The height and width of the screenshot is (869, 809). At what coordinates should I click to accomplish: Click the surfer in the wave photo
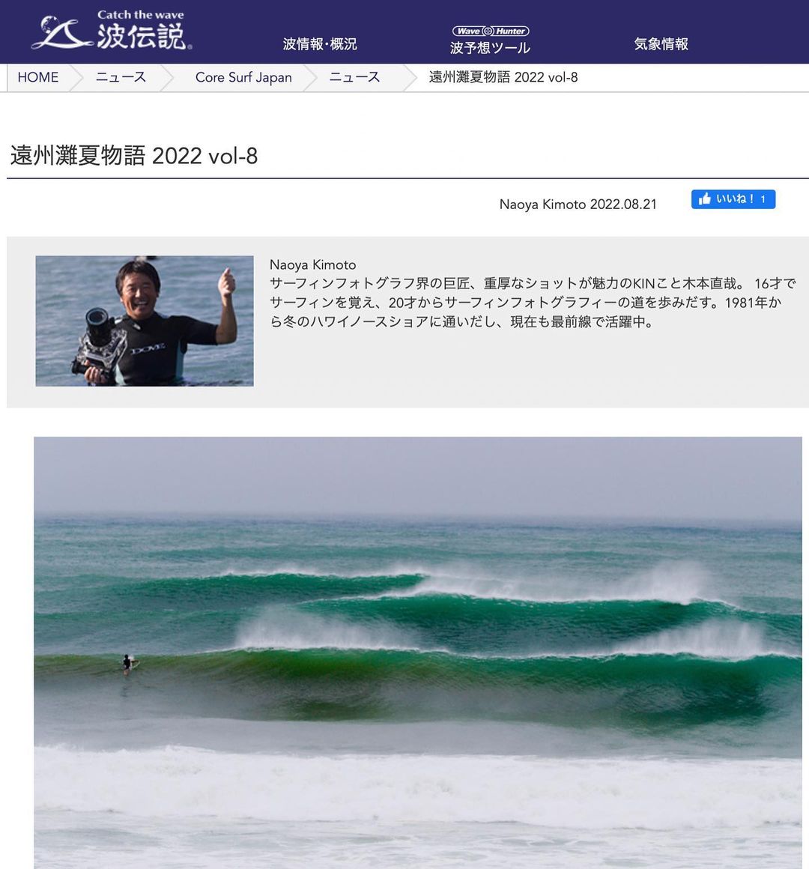click(129, 664)
